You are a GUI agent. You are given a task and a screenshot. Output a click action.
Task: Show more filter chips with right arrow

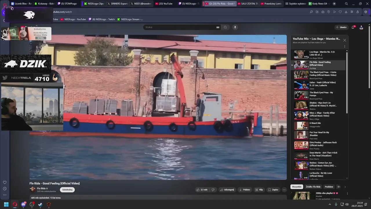pos(345,187)
